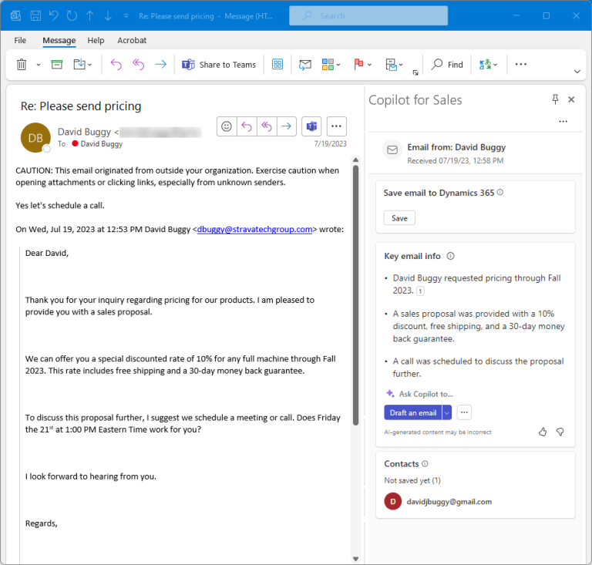This screenshot has height=565, width=592.
Task: Click scrollbar up arrow in message body
Action: (x=355, y=160)
